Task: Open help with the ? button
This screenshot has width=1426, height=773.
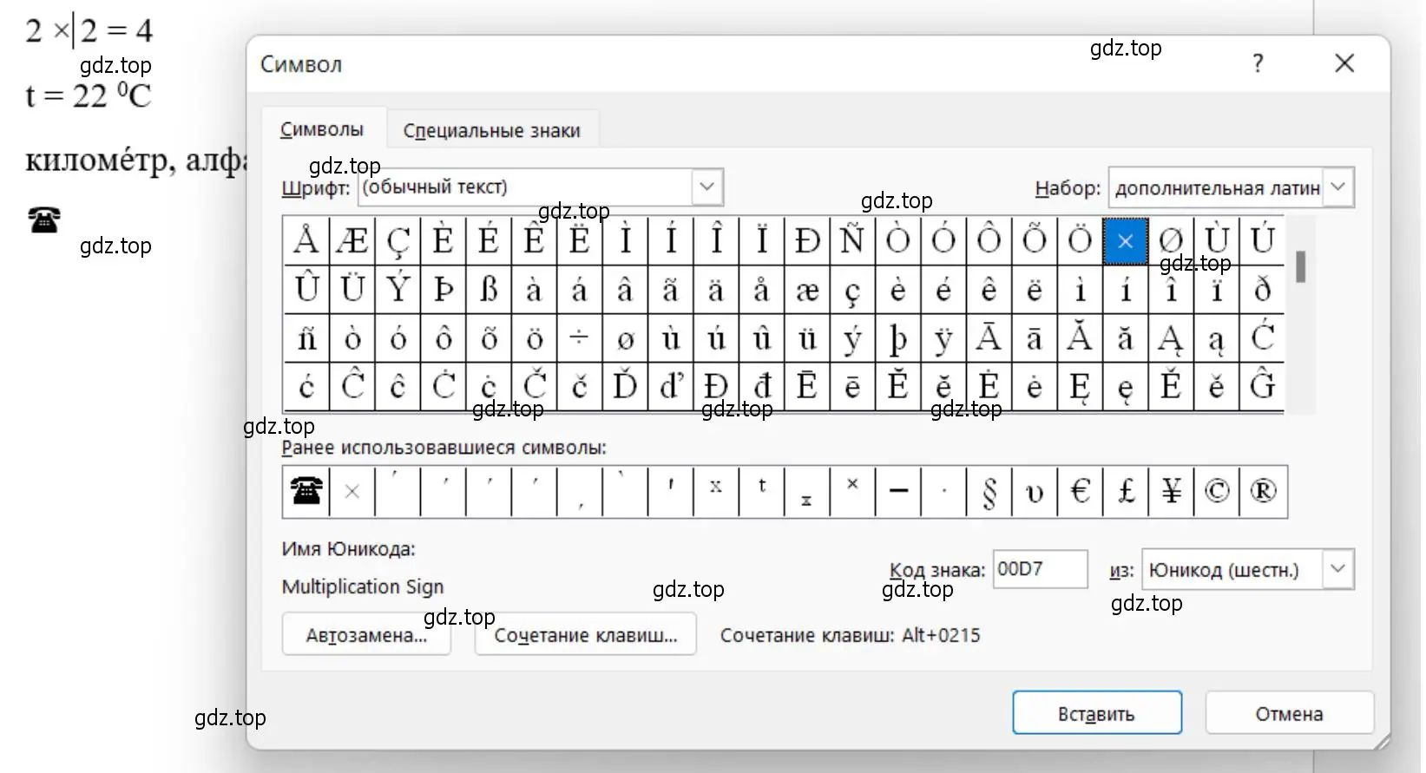Action: click(1258, 63)
